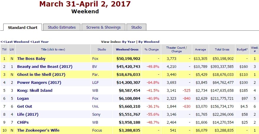Open the Screens & Showings tab
Screen dimensions: 259x134
pos(103,27)
